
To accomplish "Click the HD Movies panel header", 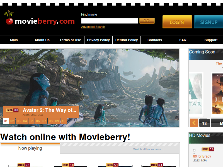I will coord(206,138).
